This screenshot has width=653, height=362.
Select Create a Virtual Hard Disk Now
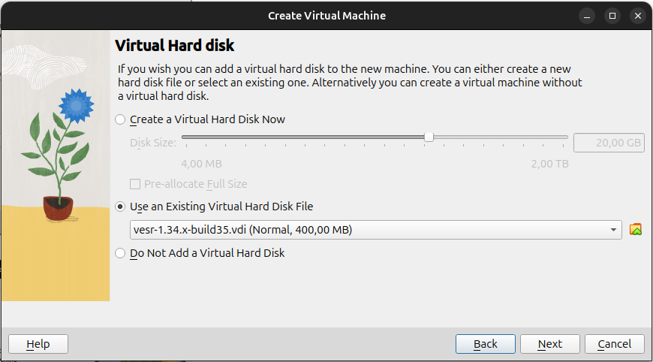(120, 119)
